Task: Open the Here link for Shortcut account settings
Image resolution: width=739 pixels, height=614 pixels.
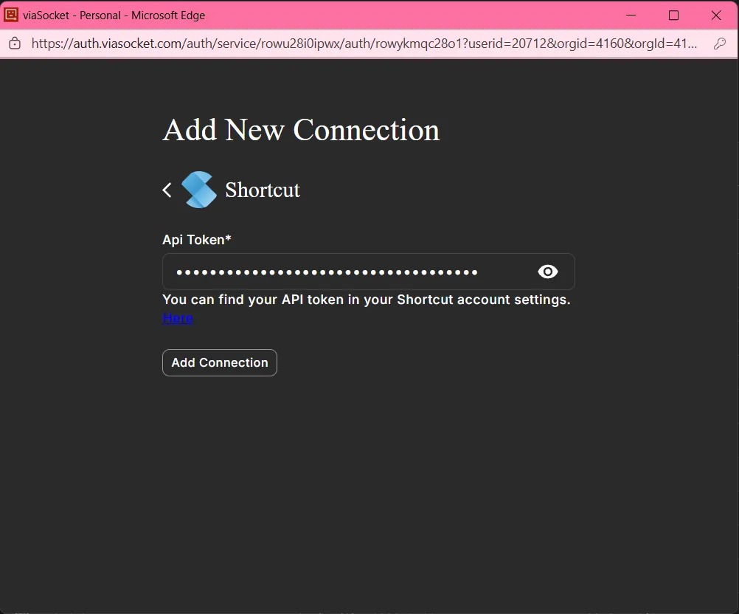Action: tap(177, 318)
